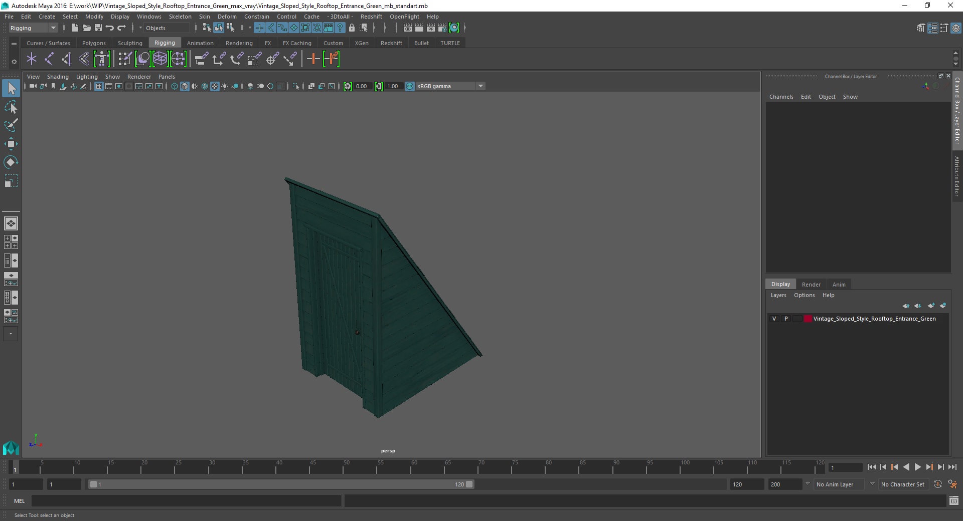
Task: Toggle visibility V of Vintage layer
Action: point(774,319)
